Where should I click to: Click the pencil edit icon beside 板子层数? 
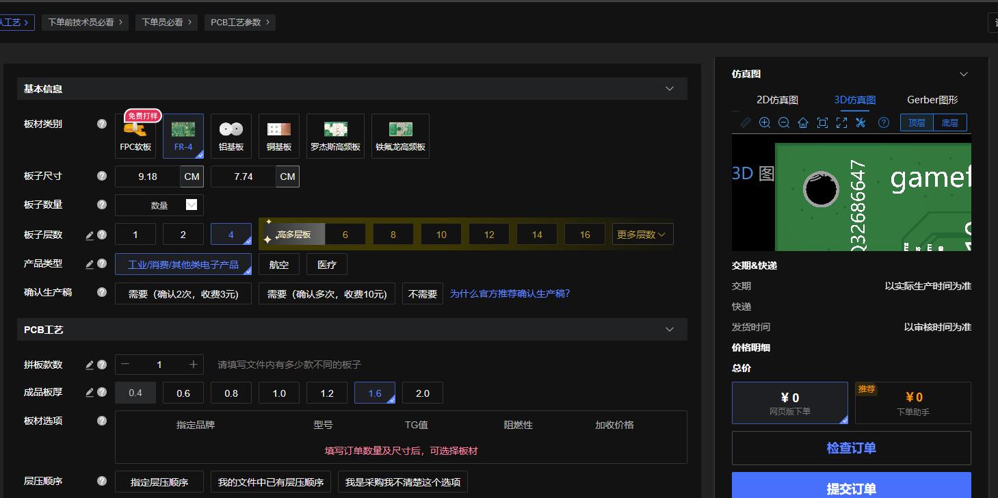click(x=90, y=235)
